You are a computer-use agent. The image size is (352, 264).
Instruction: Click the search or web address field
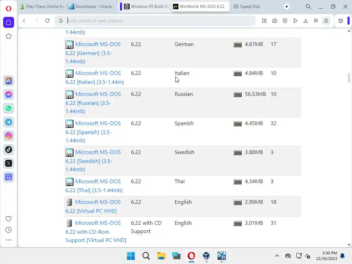[155, 21]
